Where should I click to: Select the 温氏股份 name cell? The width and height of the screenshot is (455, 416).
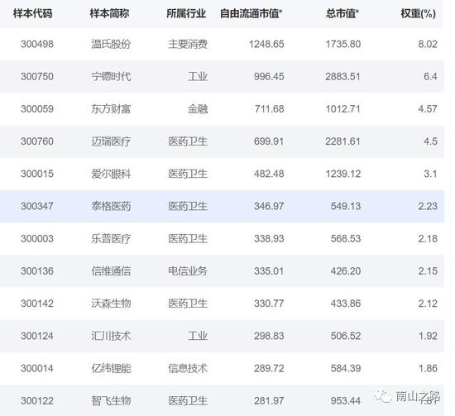coord(111,44)
